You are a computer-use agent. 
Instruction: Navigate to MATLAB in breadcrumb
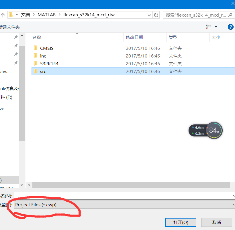(46, 15)
